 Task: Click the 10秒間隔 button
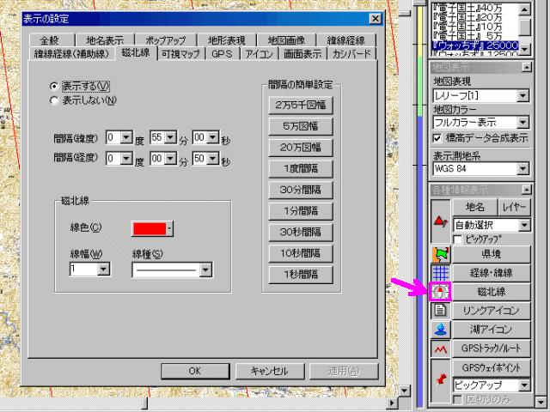(301, 253)
